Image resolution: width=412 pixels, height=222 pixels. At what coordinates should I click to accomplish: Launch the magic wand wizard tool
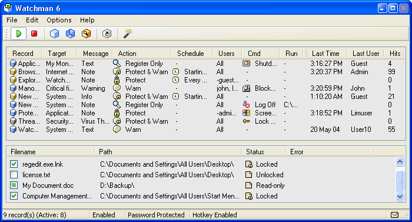point(128,34)
